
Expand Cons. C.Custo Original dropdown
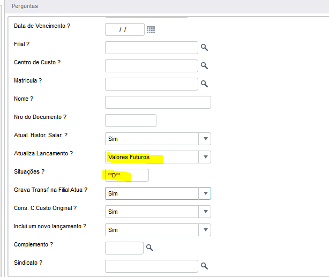coord(205,212)
